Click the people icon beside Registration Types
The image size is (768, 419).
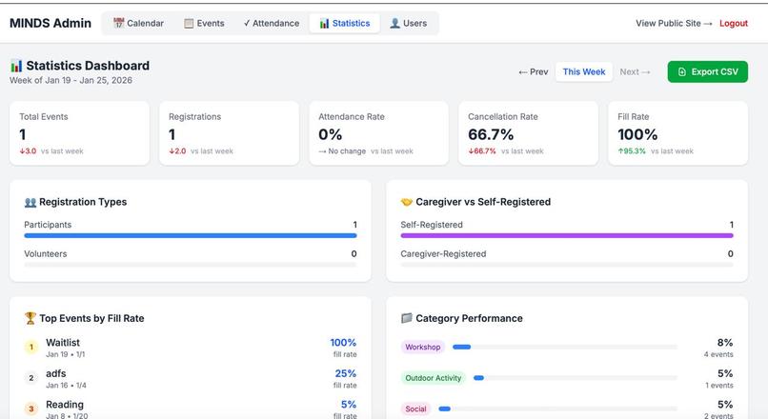click(x=30, y=202)
